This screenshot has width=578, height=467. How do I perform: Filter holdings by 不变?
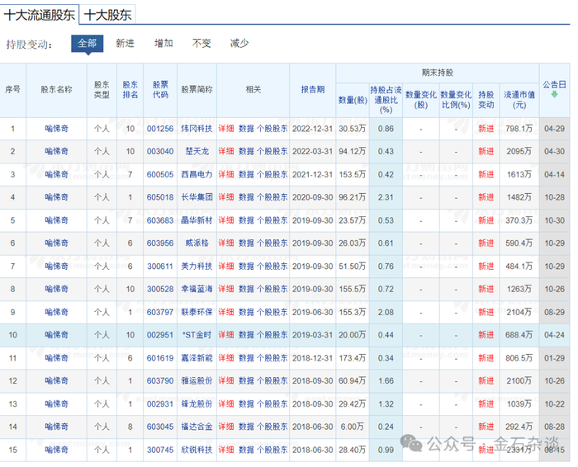(201, 43)
